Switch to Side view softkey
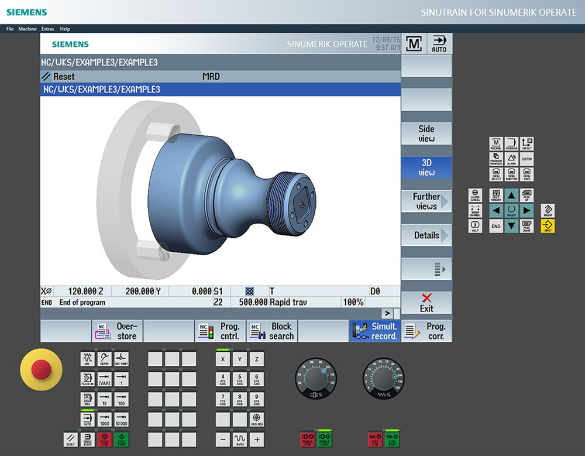585x456 pixels. (x=426, y=134)
